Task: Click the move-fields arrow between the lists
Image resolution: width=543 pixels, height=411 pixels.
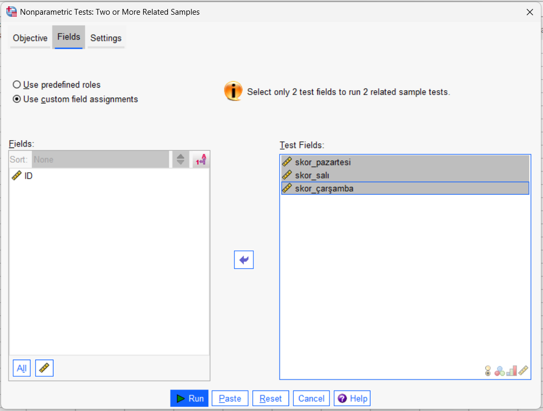Action: click(x=243, y=259)
